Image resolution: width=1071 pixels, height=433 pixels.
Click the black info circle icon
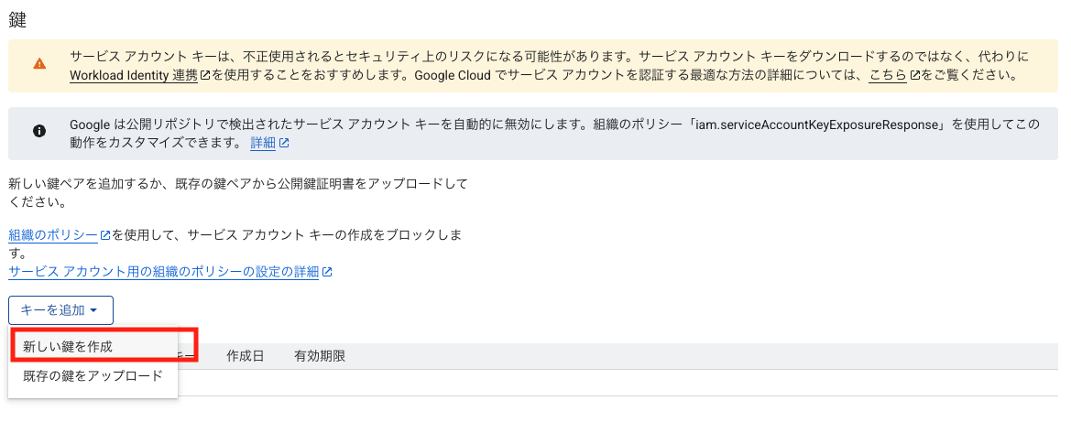[x=39, y=131]
